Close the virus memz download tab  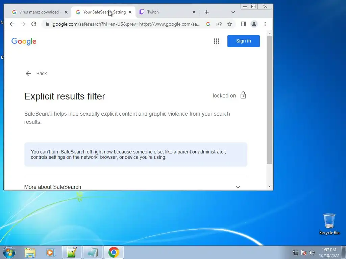[66, 12]
